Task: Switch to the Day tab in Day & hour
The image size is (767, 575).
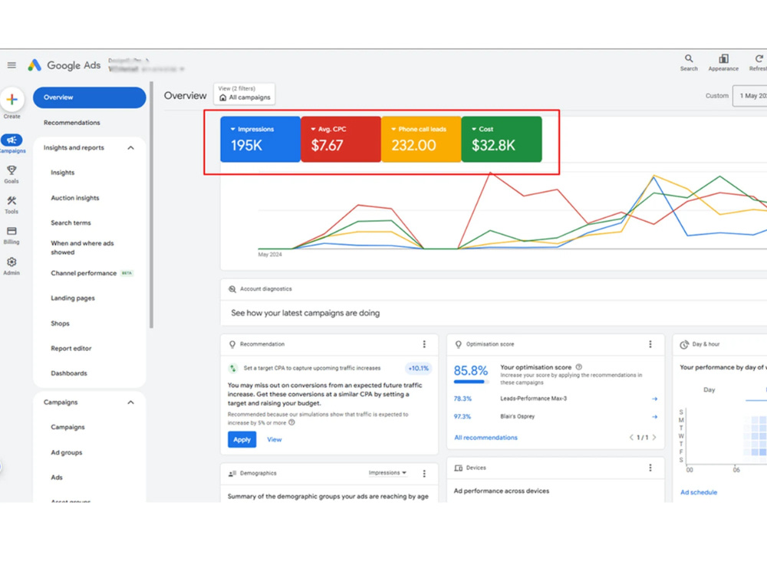Action: click(709, 389)
